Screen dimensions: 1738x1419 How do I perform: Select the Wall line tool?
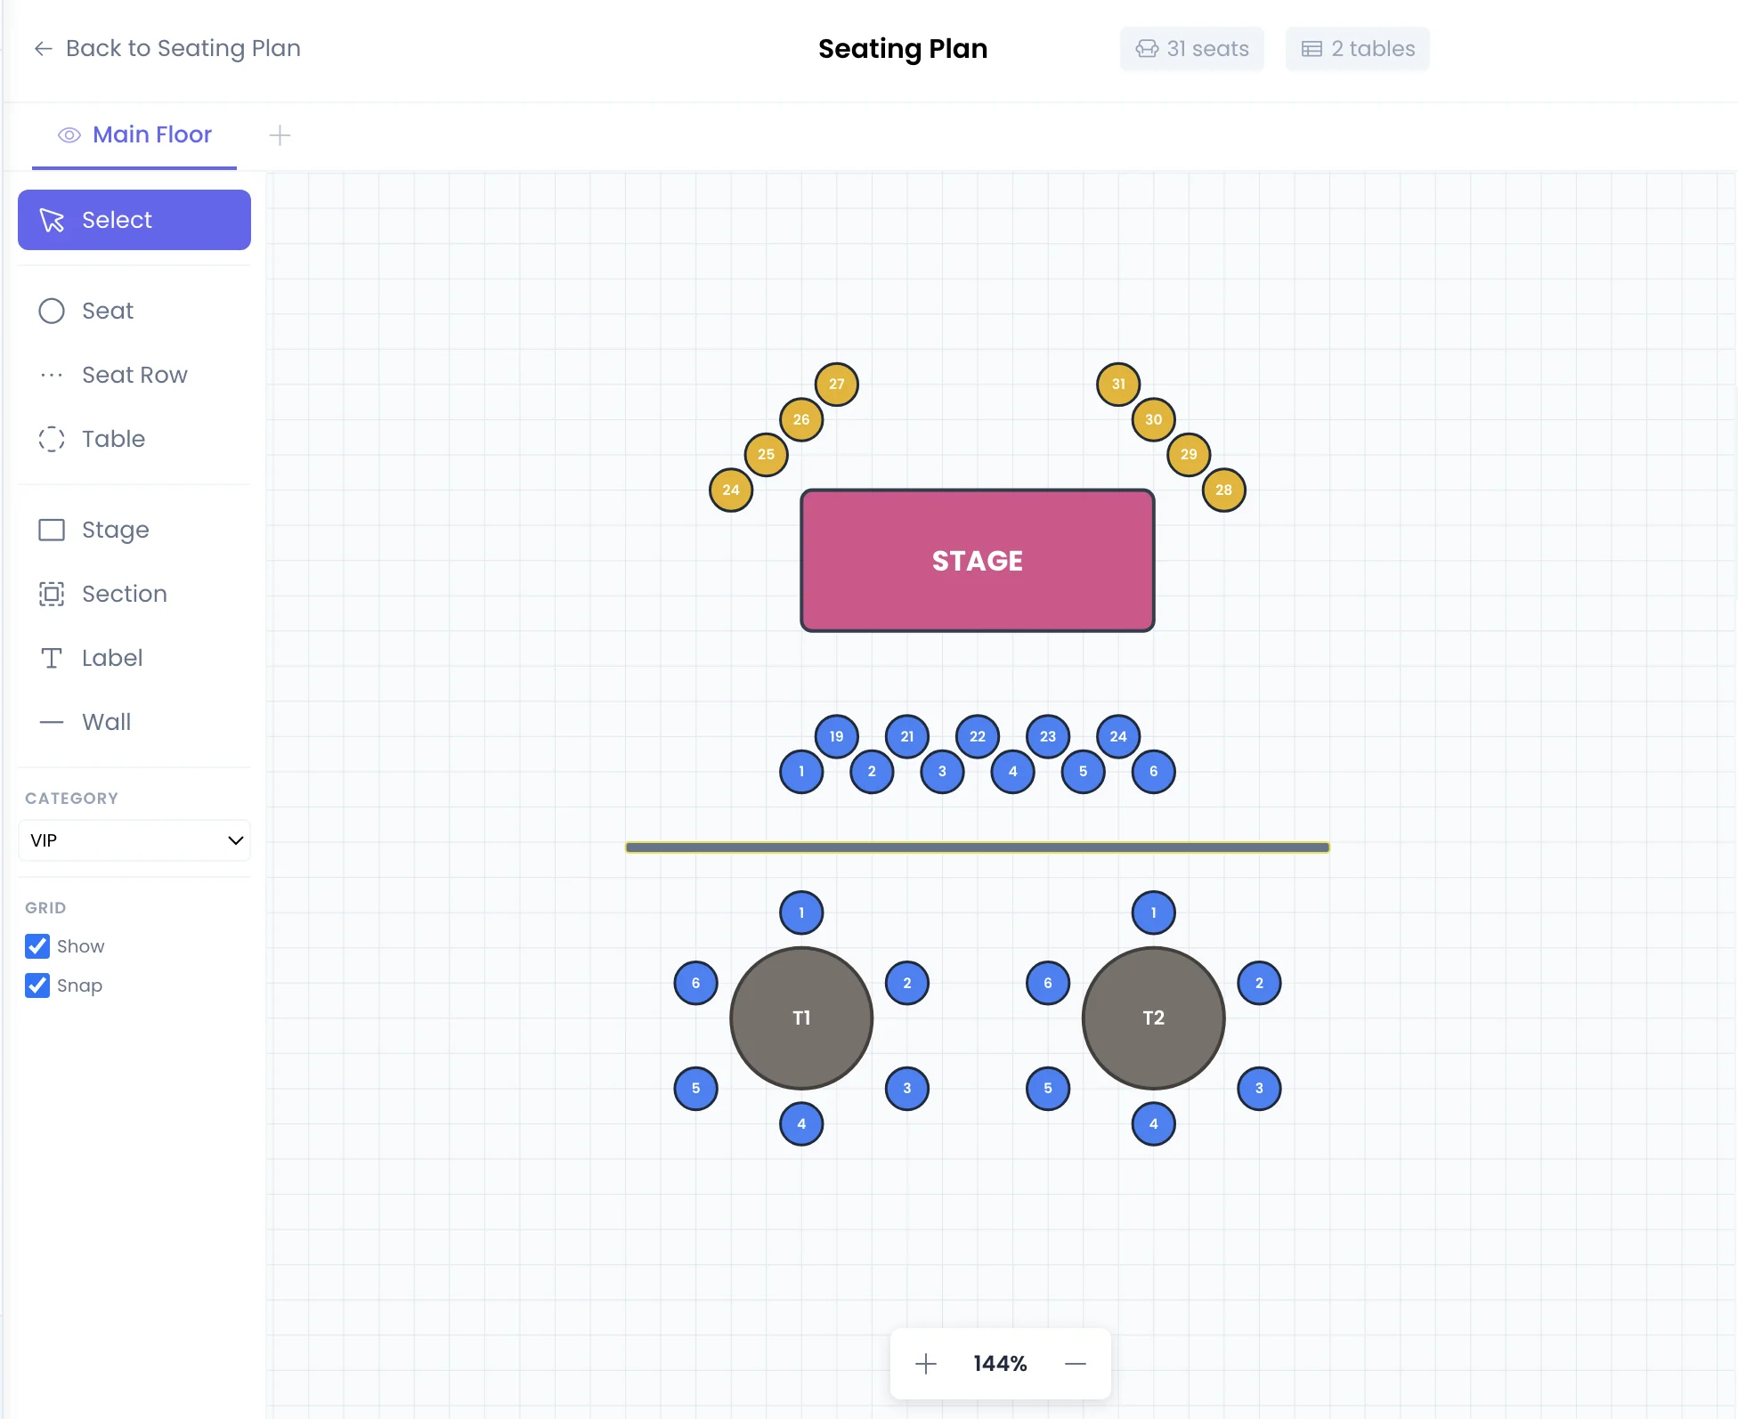click(x=105, y=722)
